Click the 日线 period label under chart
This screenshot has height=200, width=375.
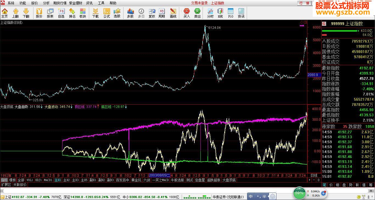pyautogui.click(x=314, y=175)
